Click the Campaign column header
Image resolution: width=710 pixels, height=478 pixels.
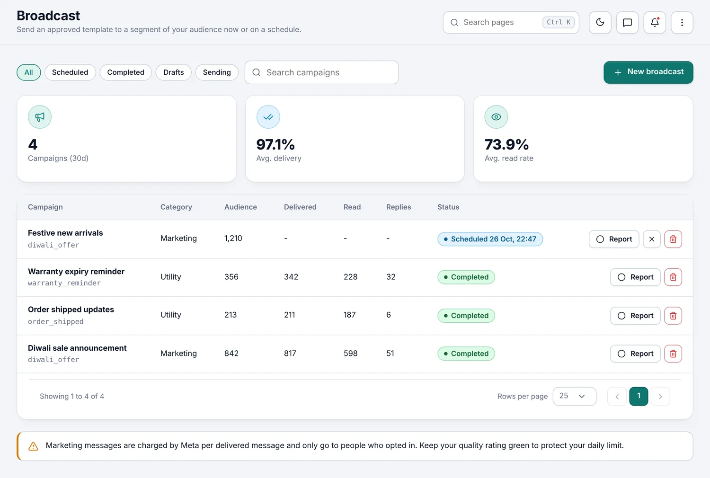[45, 207]
